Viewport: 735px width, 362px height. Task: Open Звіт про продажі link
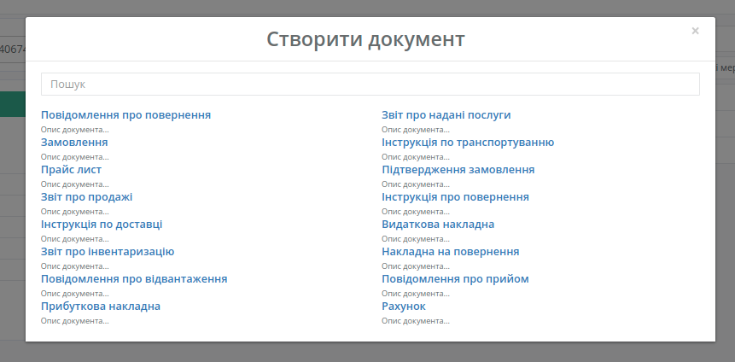[87, 197]
